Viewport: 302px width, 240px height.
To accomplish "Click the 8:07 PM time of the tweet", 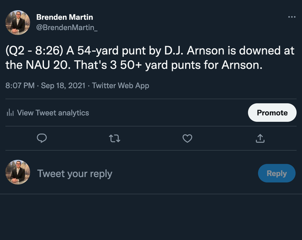I will pyautogui.click(x=20, y=86).
